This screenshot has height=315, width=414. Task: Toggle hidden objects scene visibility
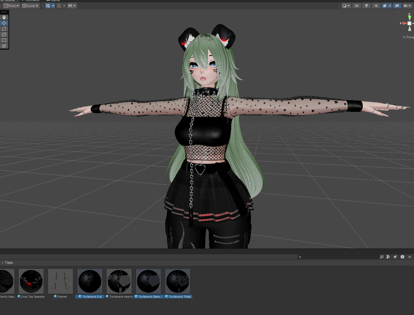tap(397, 6)
